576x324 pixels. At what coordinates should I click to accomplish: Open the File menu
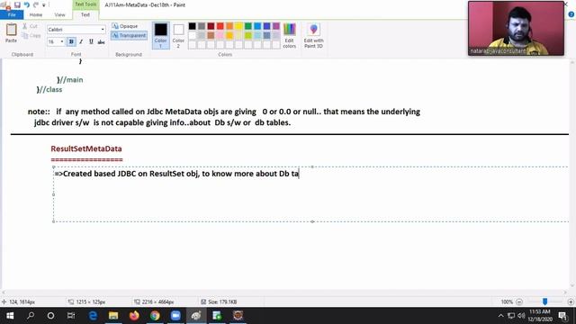tap(12, 14)
